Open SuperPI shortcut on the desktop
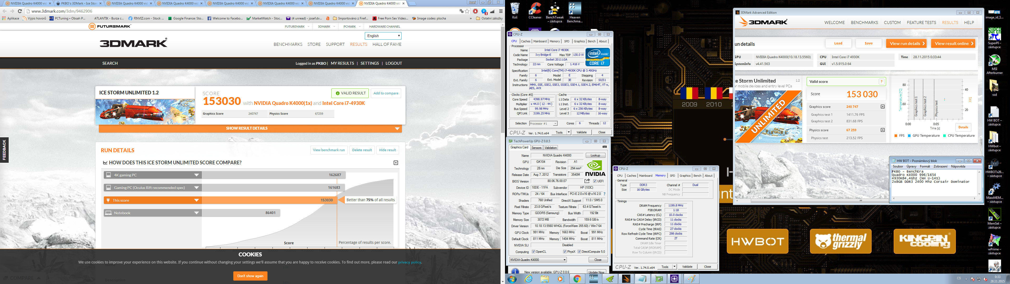This screenshot has width=1010, height=284. [x=994, y=38]
